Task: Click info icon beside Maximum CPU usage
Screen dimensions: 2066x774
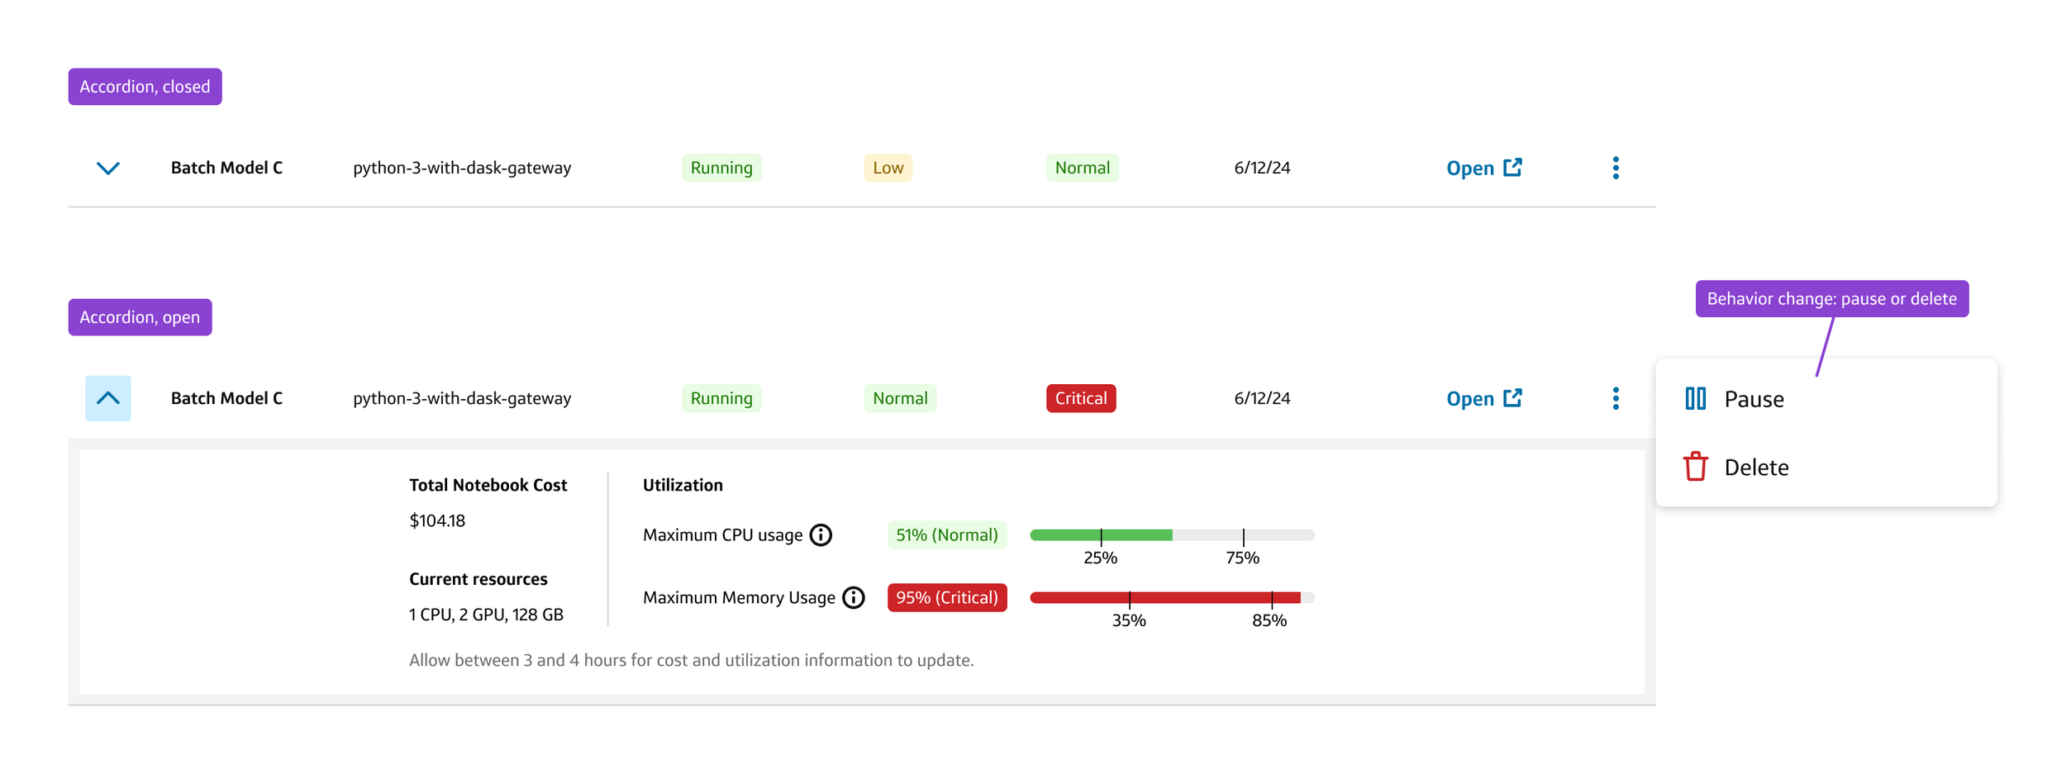Action: [821, 535]
